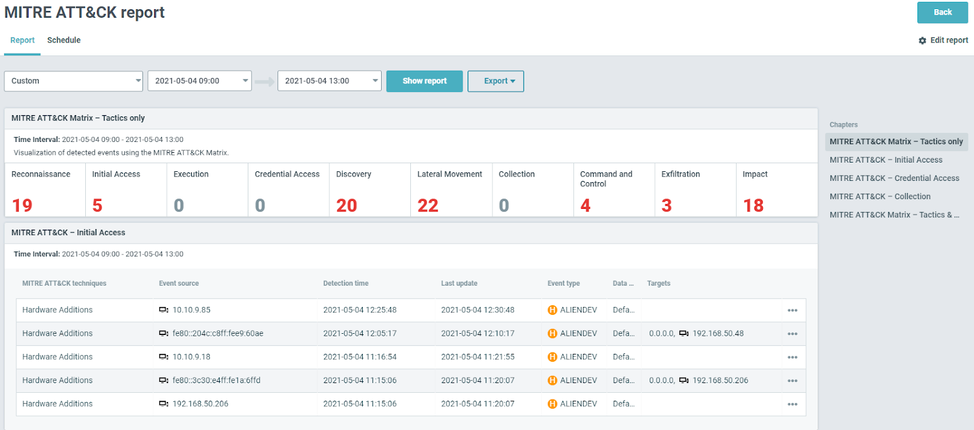
Task: Open the start date 2021-05-04 09:00 dropdown
Action: [200, 81]
